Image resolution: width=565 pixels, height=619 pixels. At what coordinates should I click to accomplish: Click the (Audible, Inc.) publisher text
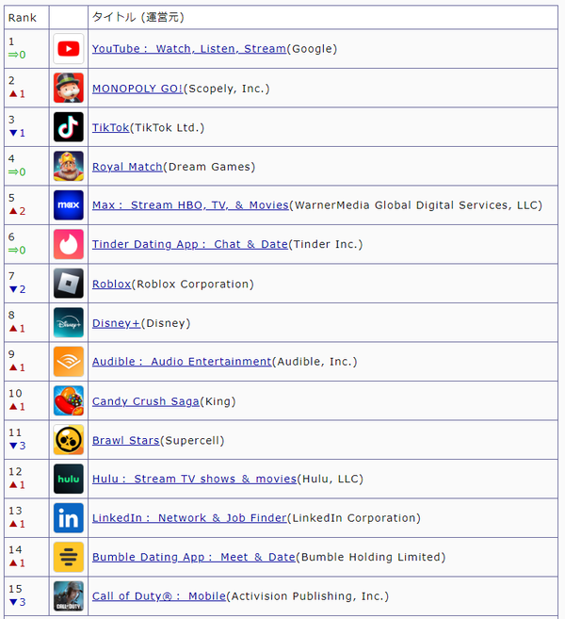coord(315,361)
